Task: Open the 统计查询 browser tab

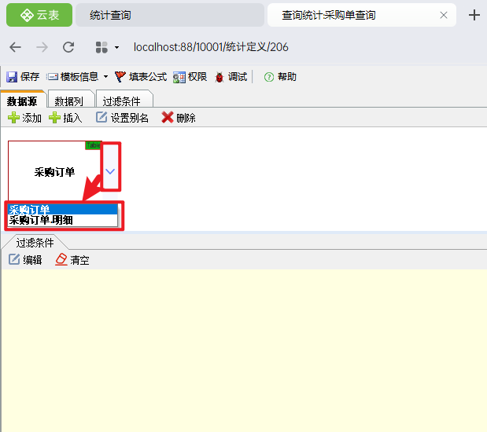Action: click(x=170, y=15)
